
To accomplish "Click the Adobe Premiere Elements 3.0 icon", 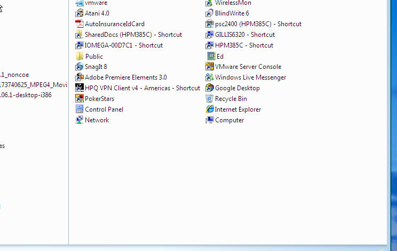I will coord(80,77).
